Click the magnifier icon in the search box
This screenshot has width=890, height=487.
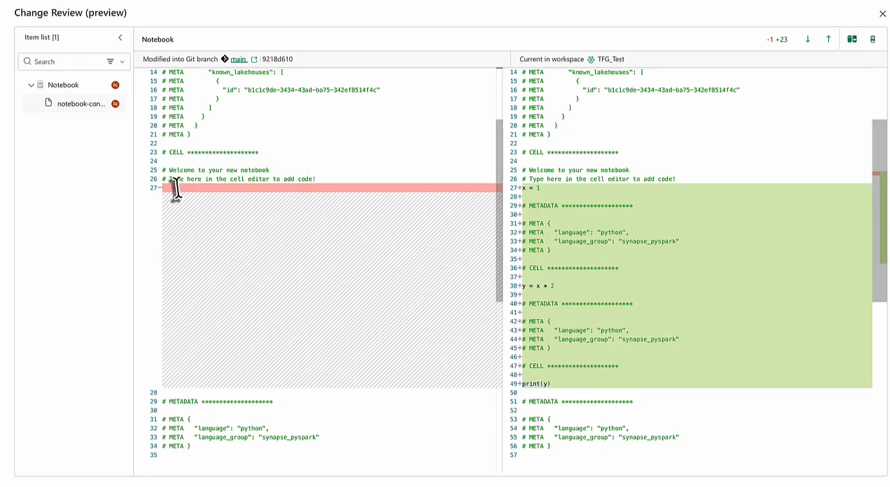pos(27,62)
